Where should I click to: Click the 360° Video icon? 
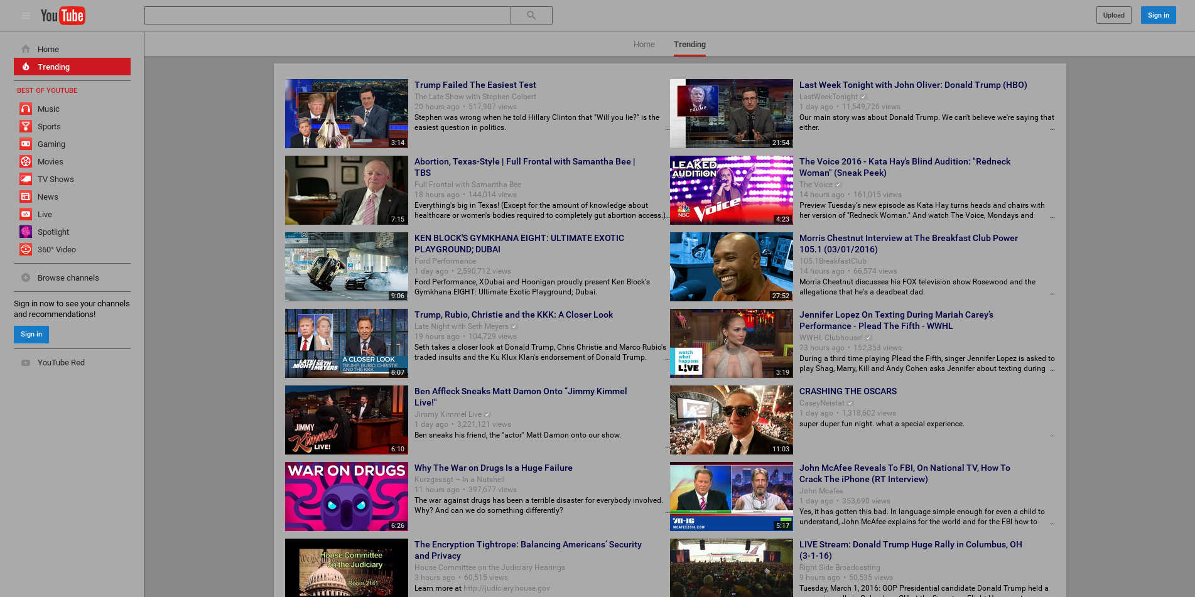coord(26,249)
